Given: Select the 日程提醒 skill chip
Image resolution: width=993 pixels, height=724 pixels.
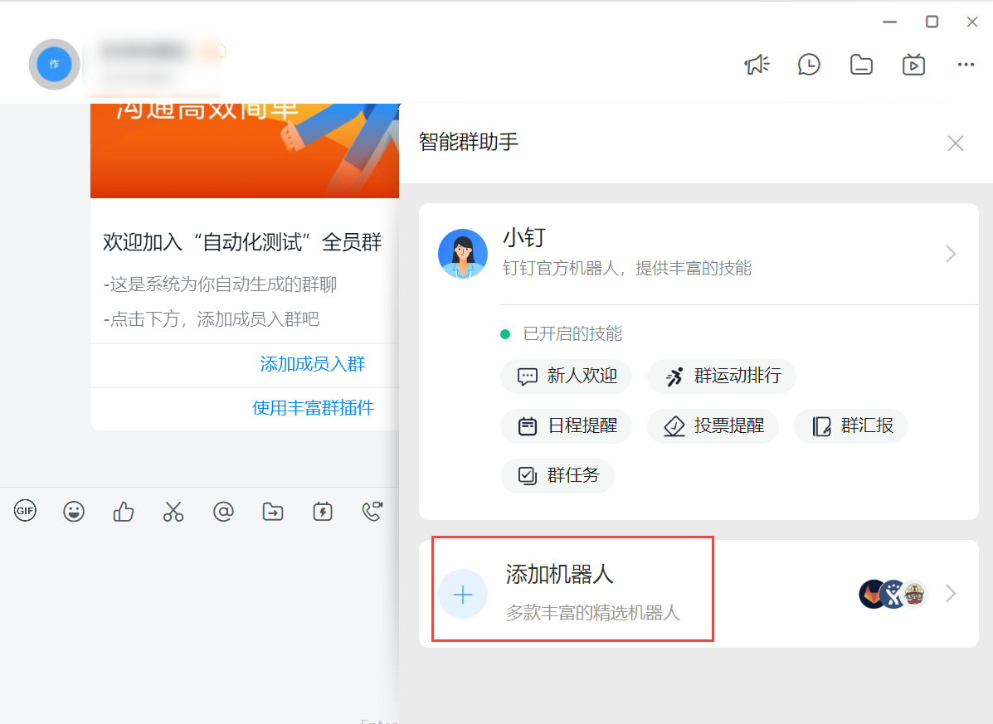Looking at the screenshot, I should (x=566, y=426).
